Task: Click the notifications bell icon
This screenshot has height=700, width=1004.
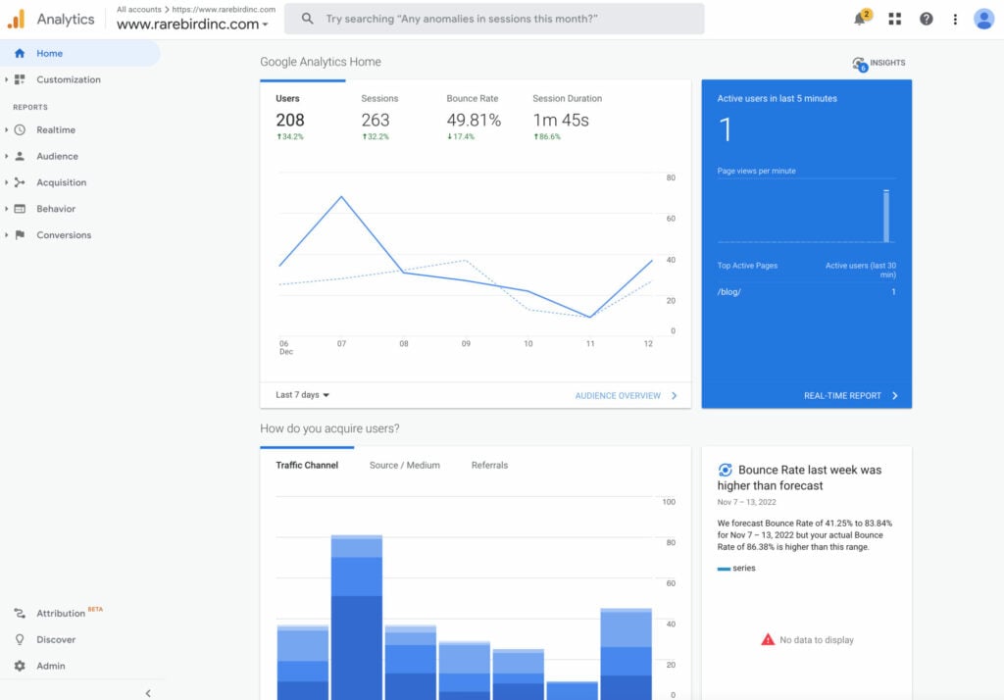Action: 860,19
